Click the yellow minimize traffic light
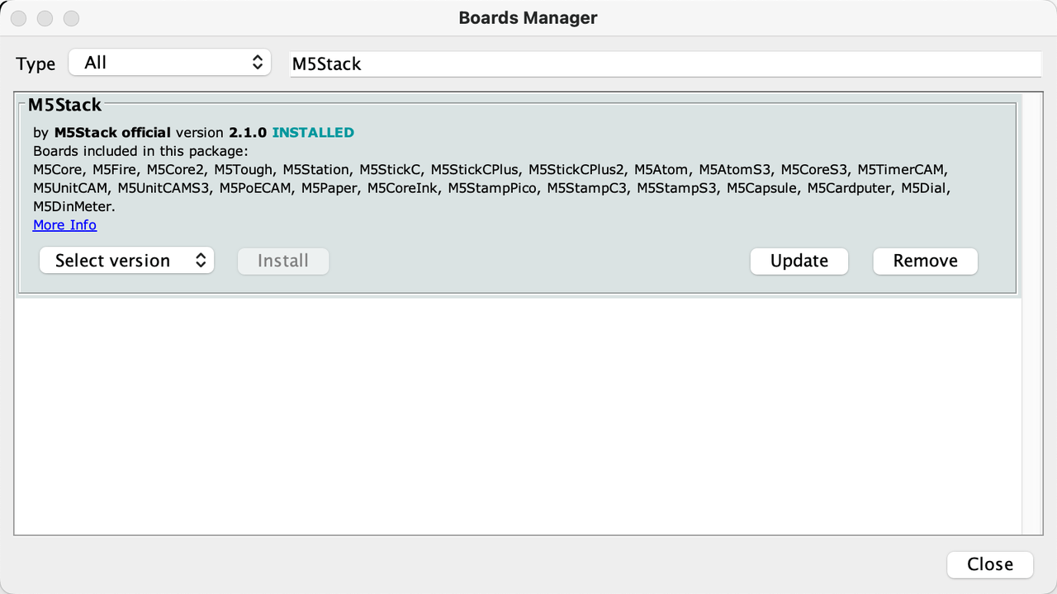The image size is (1057, 594). (x=45, y=17)
